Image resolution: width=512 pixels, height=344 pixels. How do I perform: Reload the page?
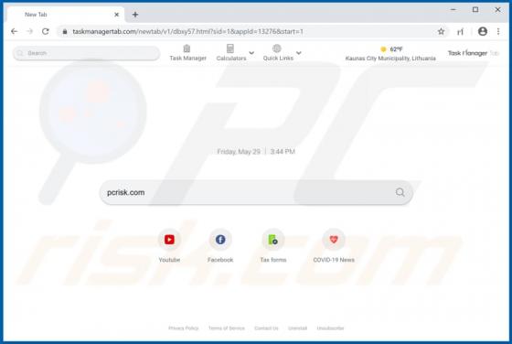coord(46,31)
